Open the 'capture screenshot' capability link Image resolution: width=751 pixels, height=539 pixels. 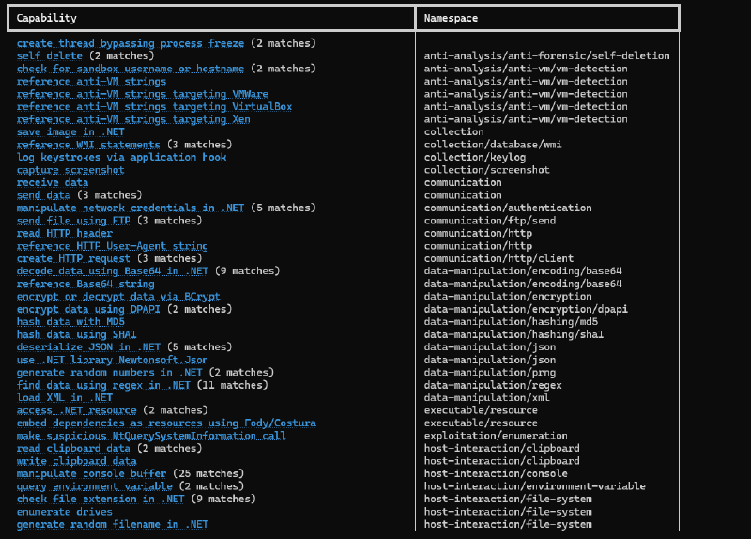pyautogui.click(x=70, y=170)
